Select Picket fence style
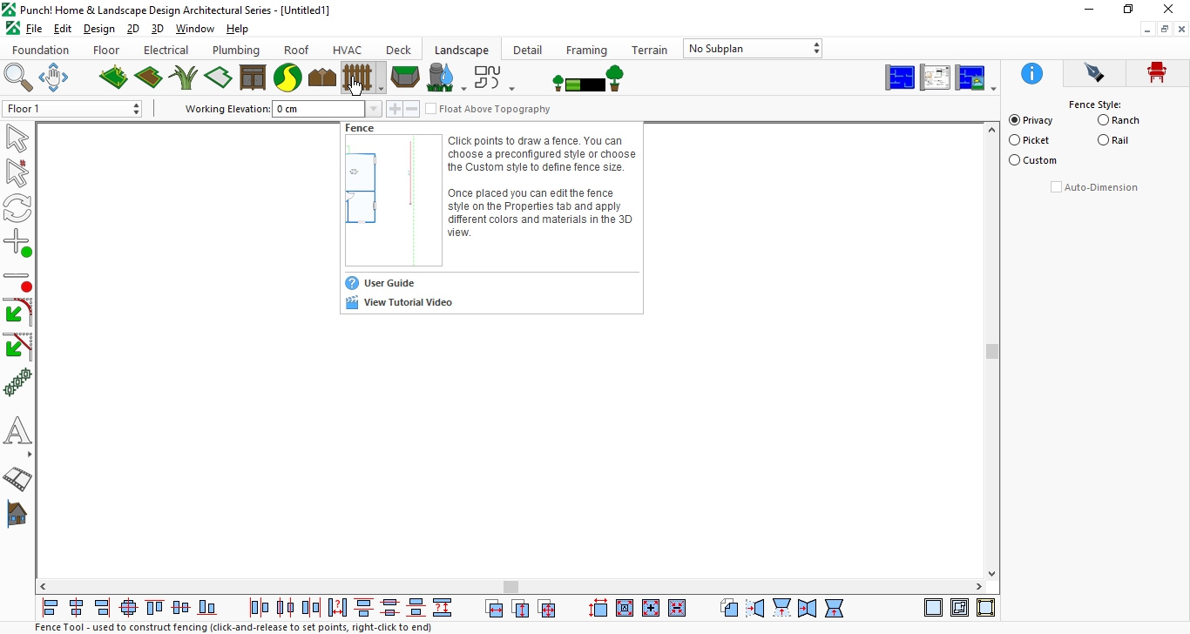 point(1029,140)
